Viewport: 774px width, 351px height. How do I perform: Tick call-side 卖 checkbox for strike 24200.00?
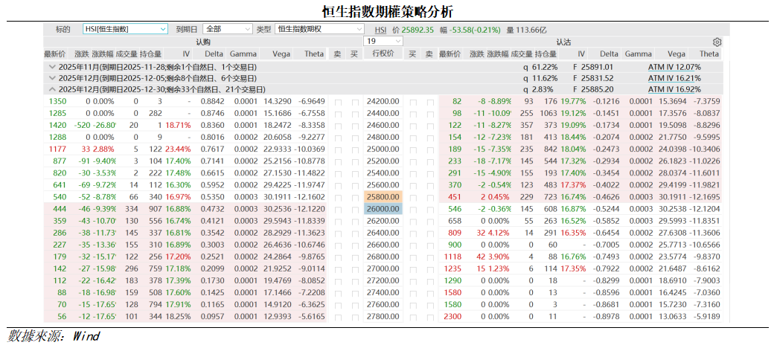339,102
